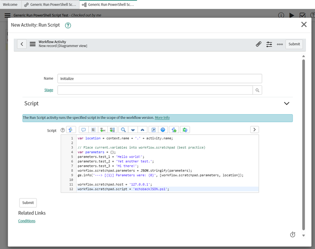The width and height of the screenshot is (315, 249).
Task: Click the '127.0.0.1' host line
Action: 167,184
